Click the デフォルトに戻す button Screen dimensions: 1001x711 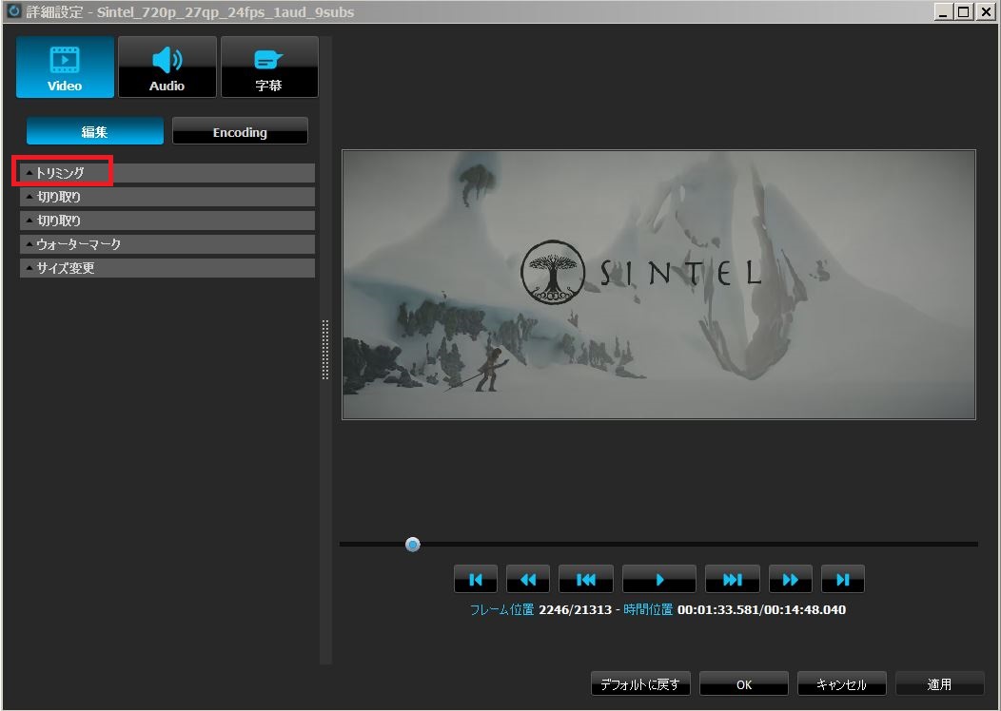tap(640, 684)
